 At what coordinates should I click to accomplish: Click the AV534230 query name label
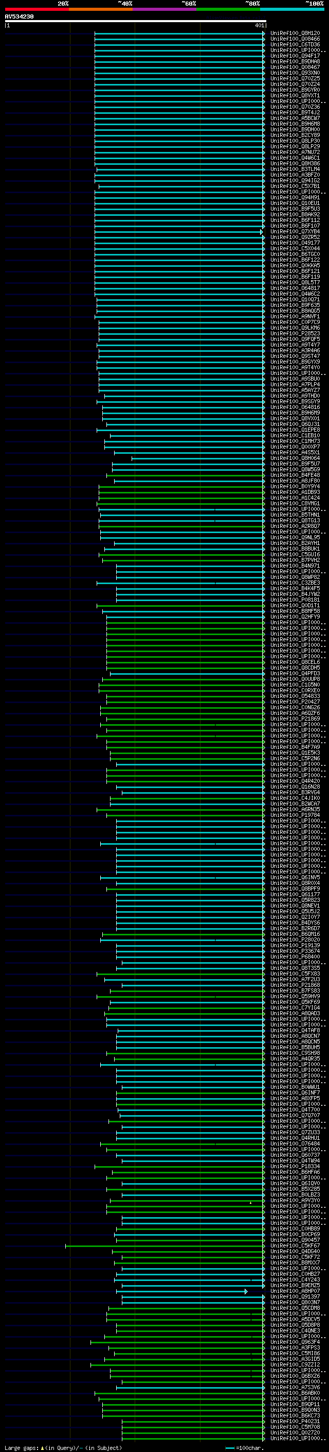[19, 16]
